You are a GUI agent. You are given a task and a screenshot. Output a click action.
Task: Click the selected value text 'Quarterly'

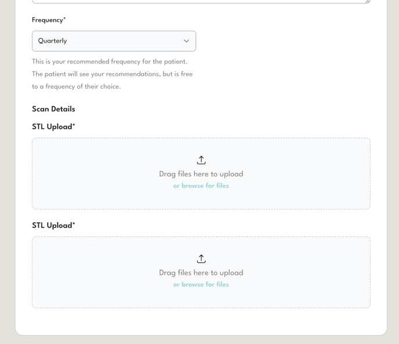point(53,41)
